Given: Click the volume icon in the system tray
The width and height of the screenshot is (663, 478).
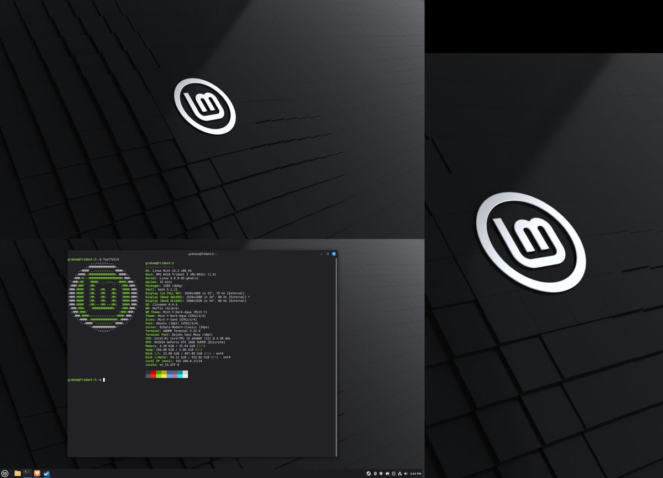Looking at the screenshot, I should coord(406,474).
